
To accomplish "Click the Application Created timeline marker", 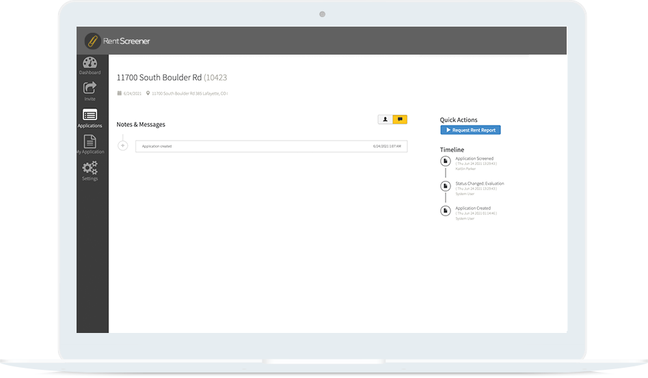I will click(445, 212).
